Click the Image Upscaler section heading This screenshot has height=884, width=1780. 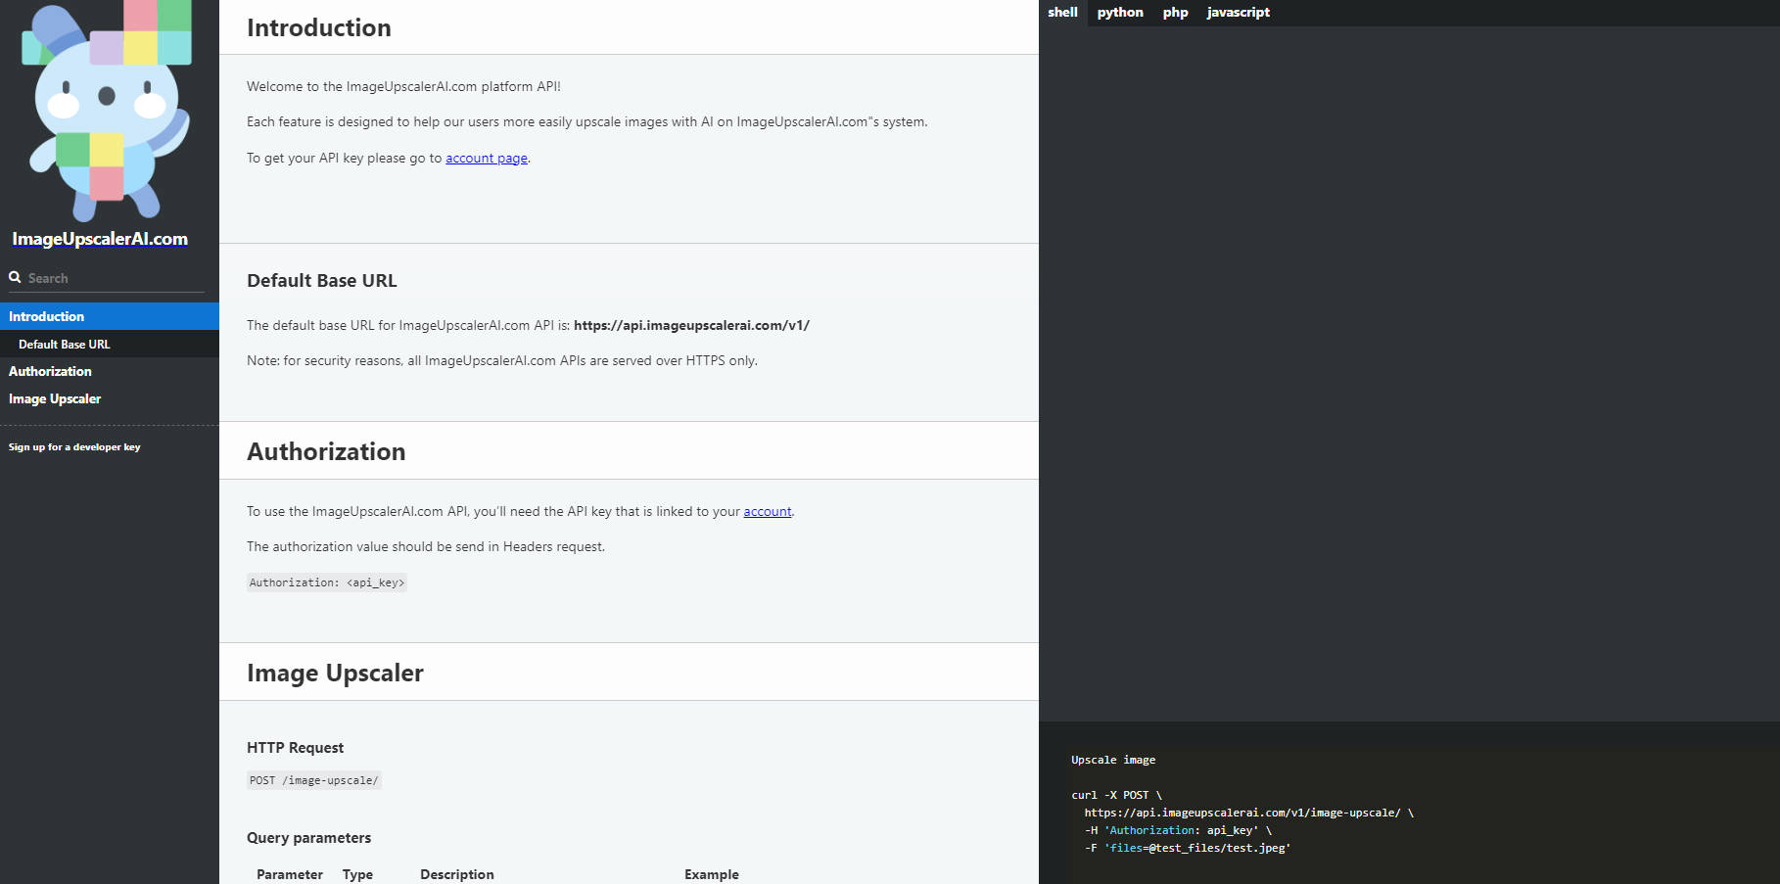coord(335,674)
